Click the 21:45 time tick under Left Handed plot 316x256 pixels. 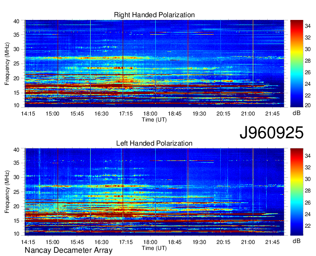click(x=272, y=242)
